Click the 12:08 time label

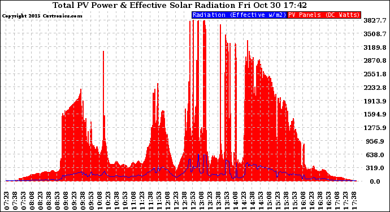coord(168,200)
